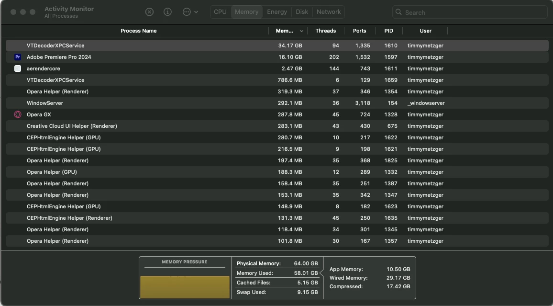
Task: Select VTDecoderXPCService with PID 1659
Action: pyautogui.click(x=277, y=80)
